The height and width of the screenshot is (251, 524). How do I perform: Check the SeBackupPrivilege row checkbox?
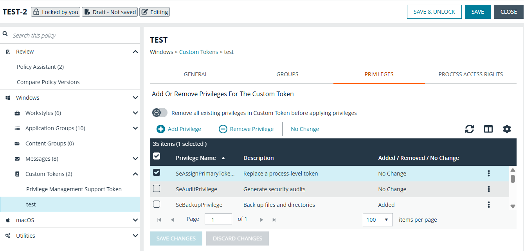click(x=157, y=204)
